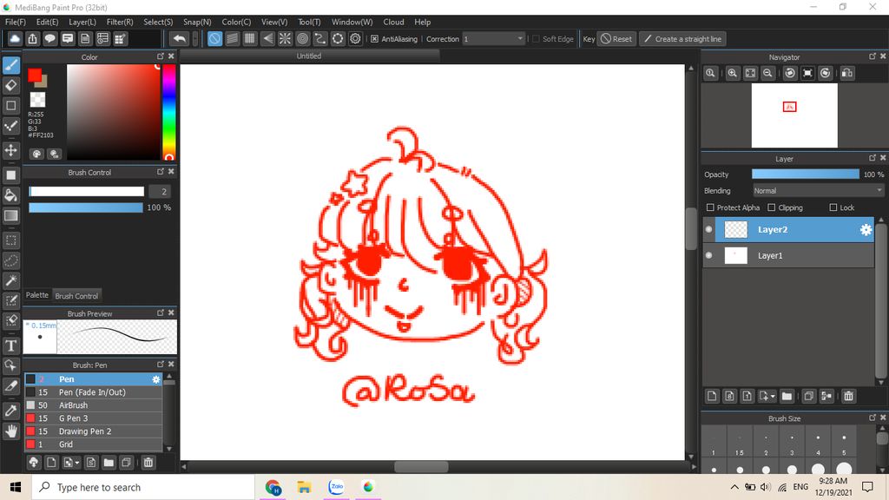Enable curve snap guide
Screen dimensions: 889x500
[x=320, y=38]
